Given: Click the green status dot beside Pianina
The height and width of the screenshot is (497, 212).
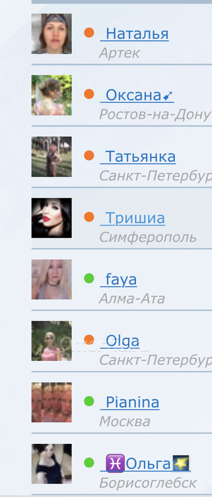Looking at the screenshot, I should [89, 401].
